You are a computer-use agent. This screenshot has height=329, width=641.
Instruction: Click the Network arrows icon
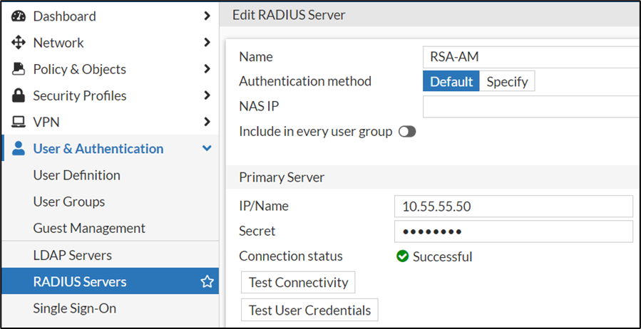[x=19, y=43]
